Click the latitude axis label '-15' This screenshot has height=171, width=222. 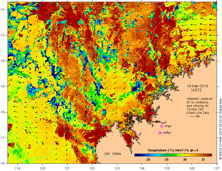point(3,87)
